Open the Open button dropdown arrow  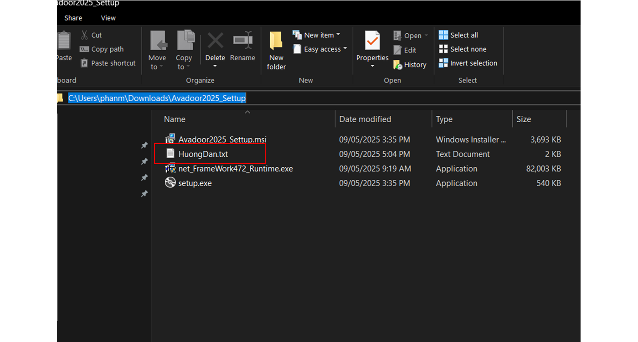click(427, 36)
